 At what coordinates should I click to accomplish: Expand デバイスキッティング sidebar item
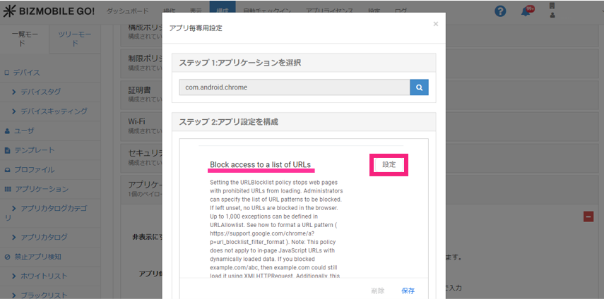point(54,111)
